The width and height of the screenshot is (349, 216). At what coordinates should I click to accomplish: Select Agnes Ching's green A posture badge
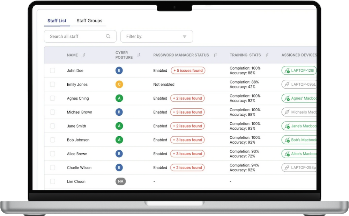pos(119,98)
